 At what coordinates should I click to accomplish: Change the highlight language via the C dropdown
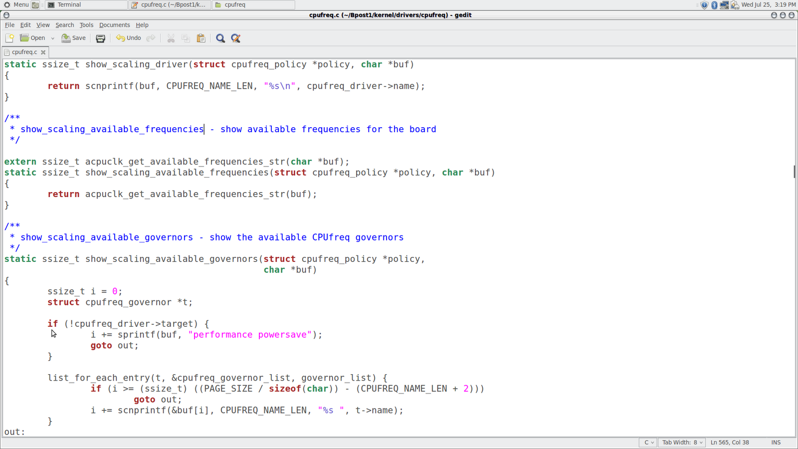click(x=647, y=443)
